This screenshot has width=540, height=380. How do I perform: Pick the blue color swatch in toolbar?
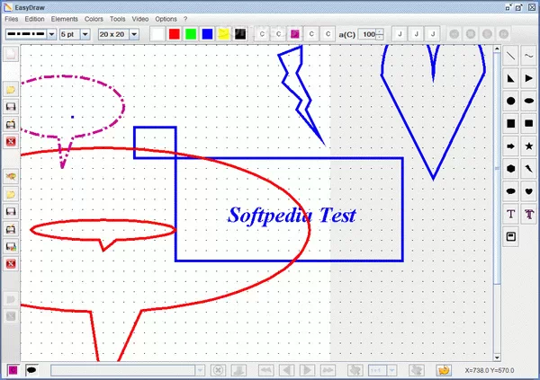[207, 34]
